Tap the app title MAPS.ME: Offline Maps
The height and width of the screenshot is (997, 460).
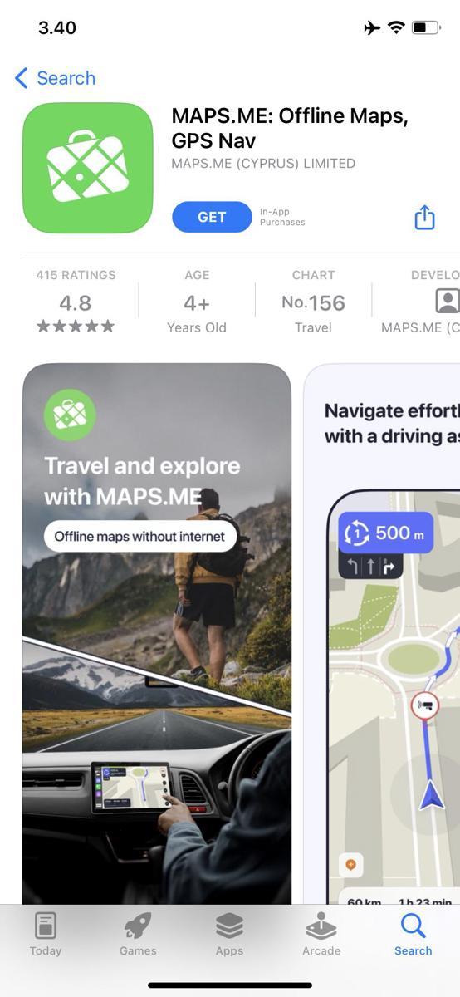(x=290, y=128)
